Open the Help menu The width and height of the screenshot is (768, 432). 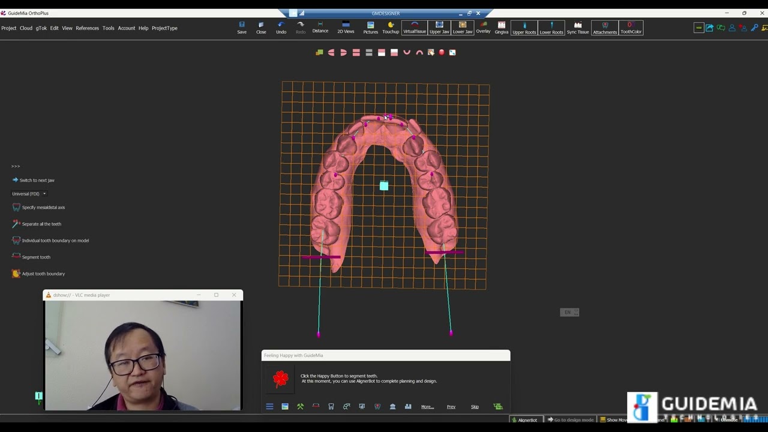[x=143, y=28]
